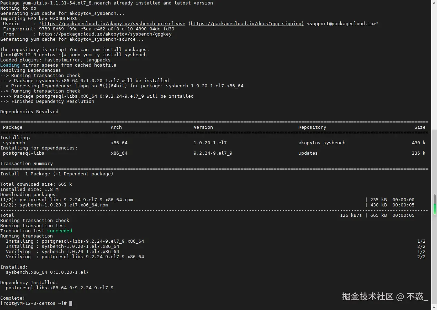Click 'The repository is setup!' message
This screenshot has height=310, width=437.
point(75,50)
